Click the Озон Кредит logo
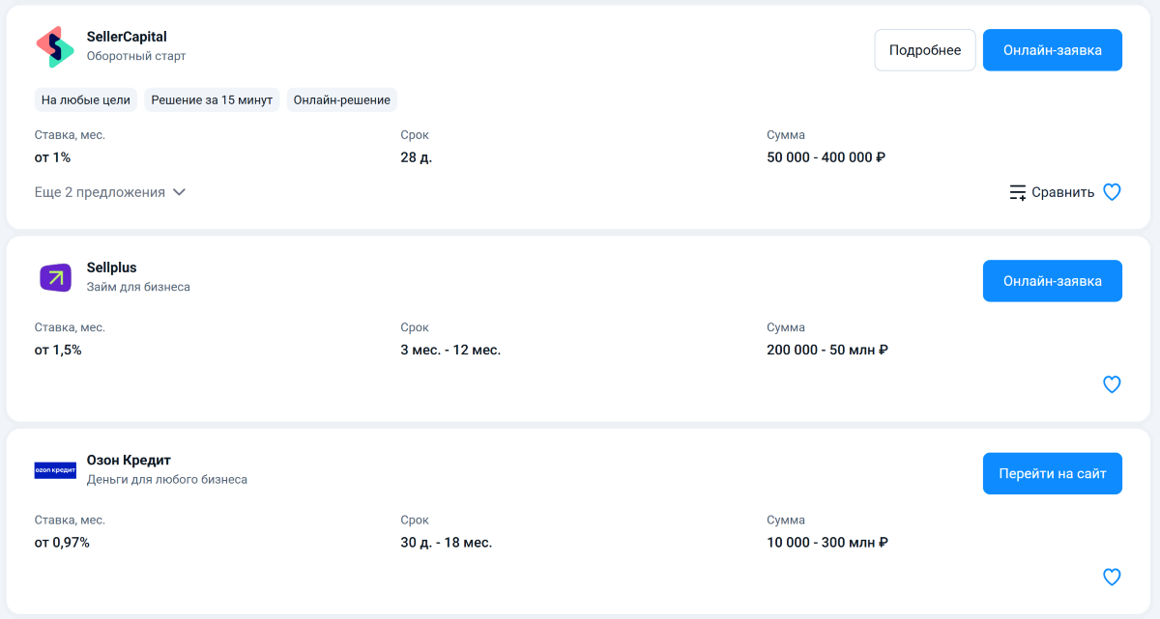1160x619 pixels. click(x=55, y=470)
